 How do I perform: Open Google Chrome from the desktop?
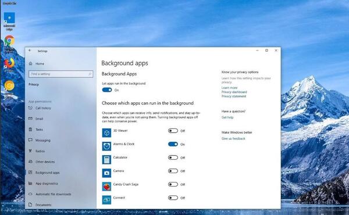pyautogui.click(x=9, y=41)
